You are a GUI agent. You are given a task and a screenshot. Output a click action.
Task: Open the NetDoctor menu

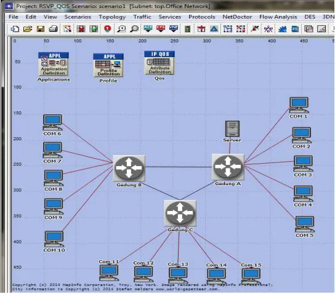tap(237, 17)
